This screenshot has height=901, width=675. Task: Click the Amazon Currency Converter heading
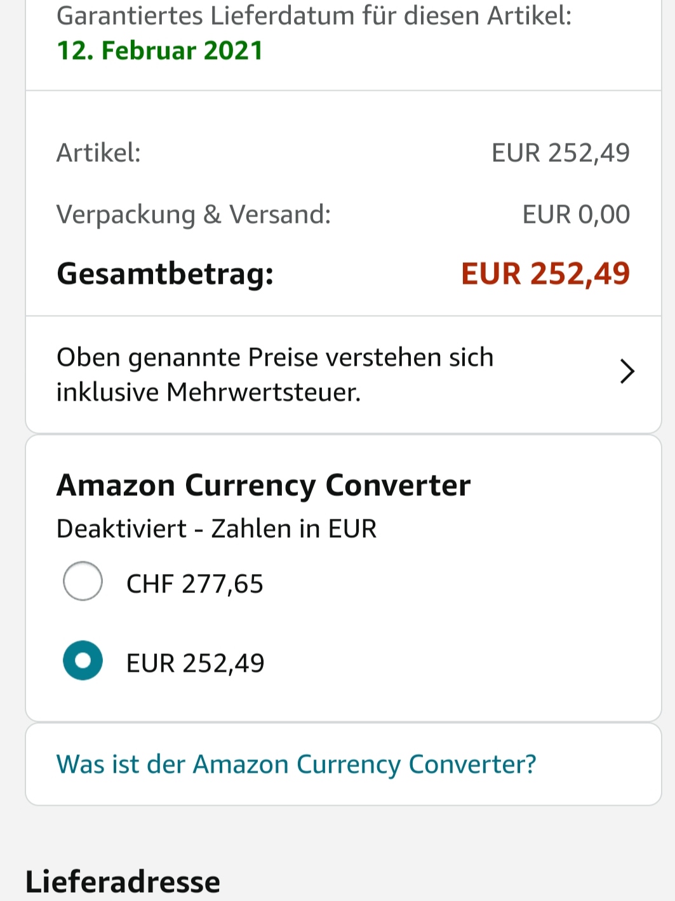coord(264,486)
